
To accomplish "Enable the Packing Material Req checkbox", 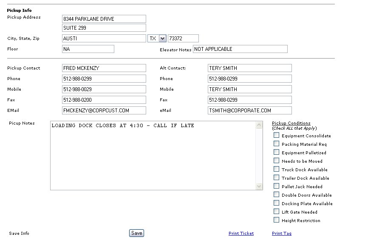I will pos(277,144).
